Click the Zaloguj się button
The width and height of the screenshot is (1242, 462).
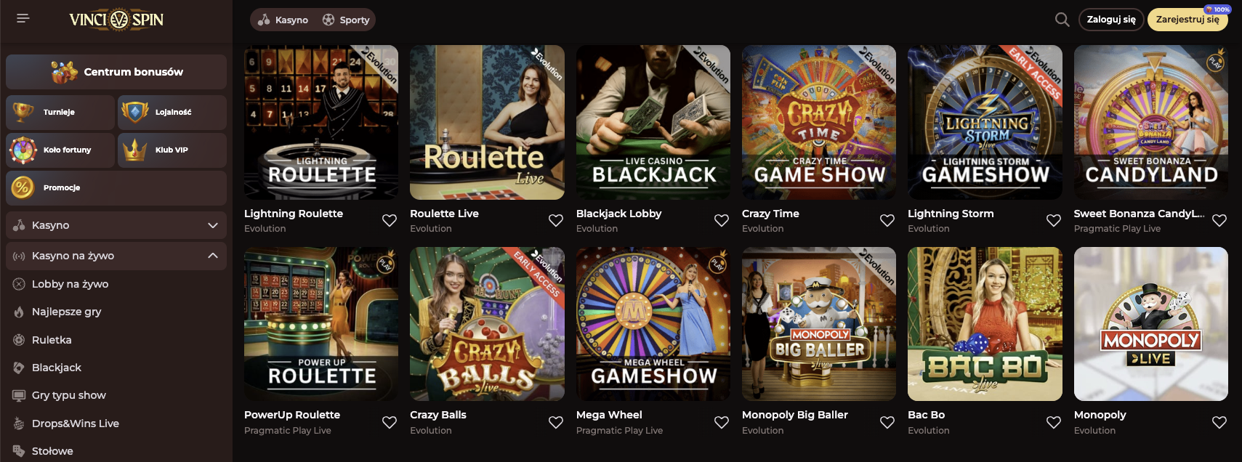pyautogui.click(x=1110, y=20)
